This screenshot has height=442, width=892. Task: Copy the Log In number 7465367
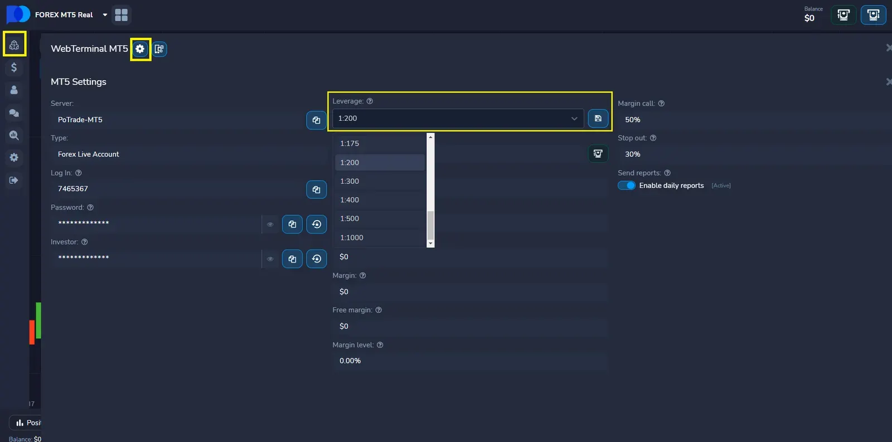(316, 190)
